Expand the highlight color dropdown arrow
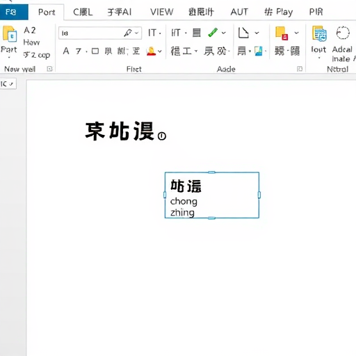 160,51
